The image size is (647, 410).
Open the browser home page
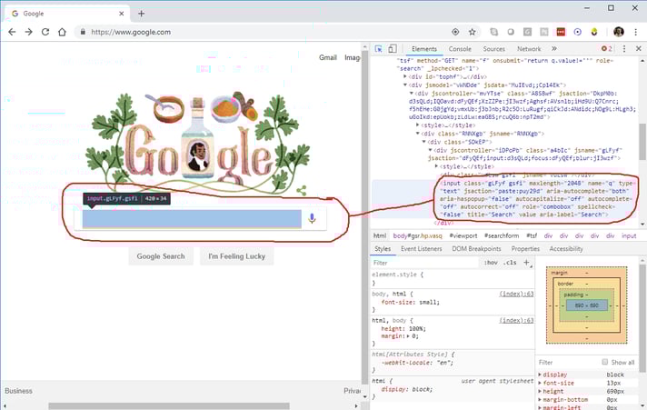62,32
